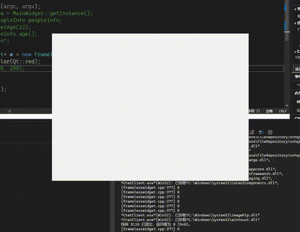Click the '线程 5128 已退出' output line
Viewport: 300px width, 232px height.
pyautogui.click(x=155, y=224)
